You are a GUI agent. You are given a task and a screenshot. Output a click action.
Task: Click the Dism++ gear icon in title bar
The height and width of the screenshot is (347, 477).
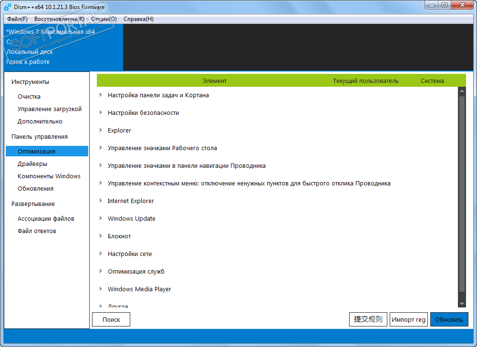coord(8,7)
